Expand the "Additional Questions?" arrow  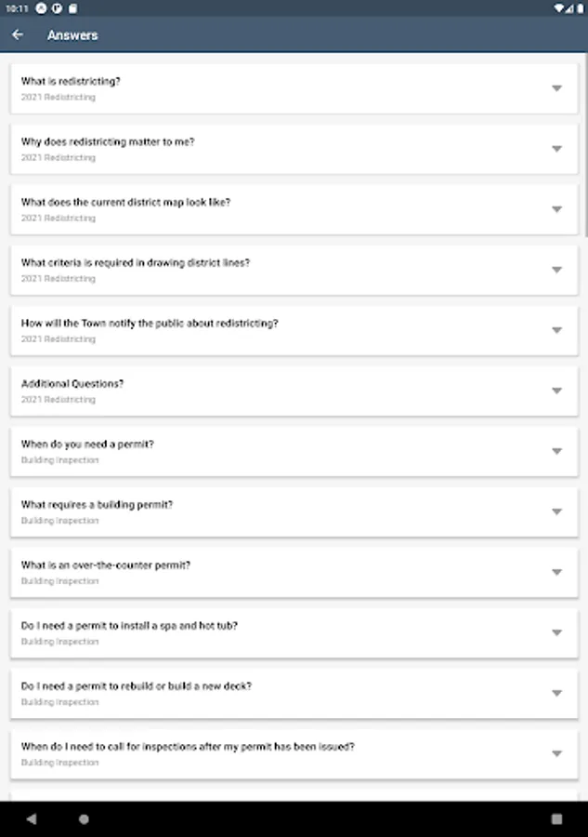(x=556, y=391)
